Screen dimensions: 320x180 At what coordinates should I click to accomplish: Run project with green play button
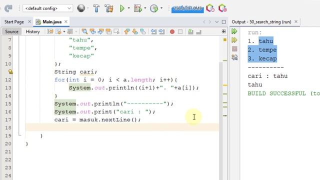tap(122, 8)
